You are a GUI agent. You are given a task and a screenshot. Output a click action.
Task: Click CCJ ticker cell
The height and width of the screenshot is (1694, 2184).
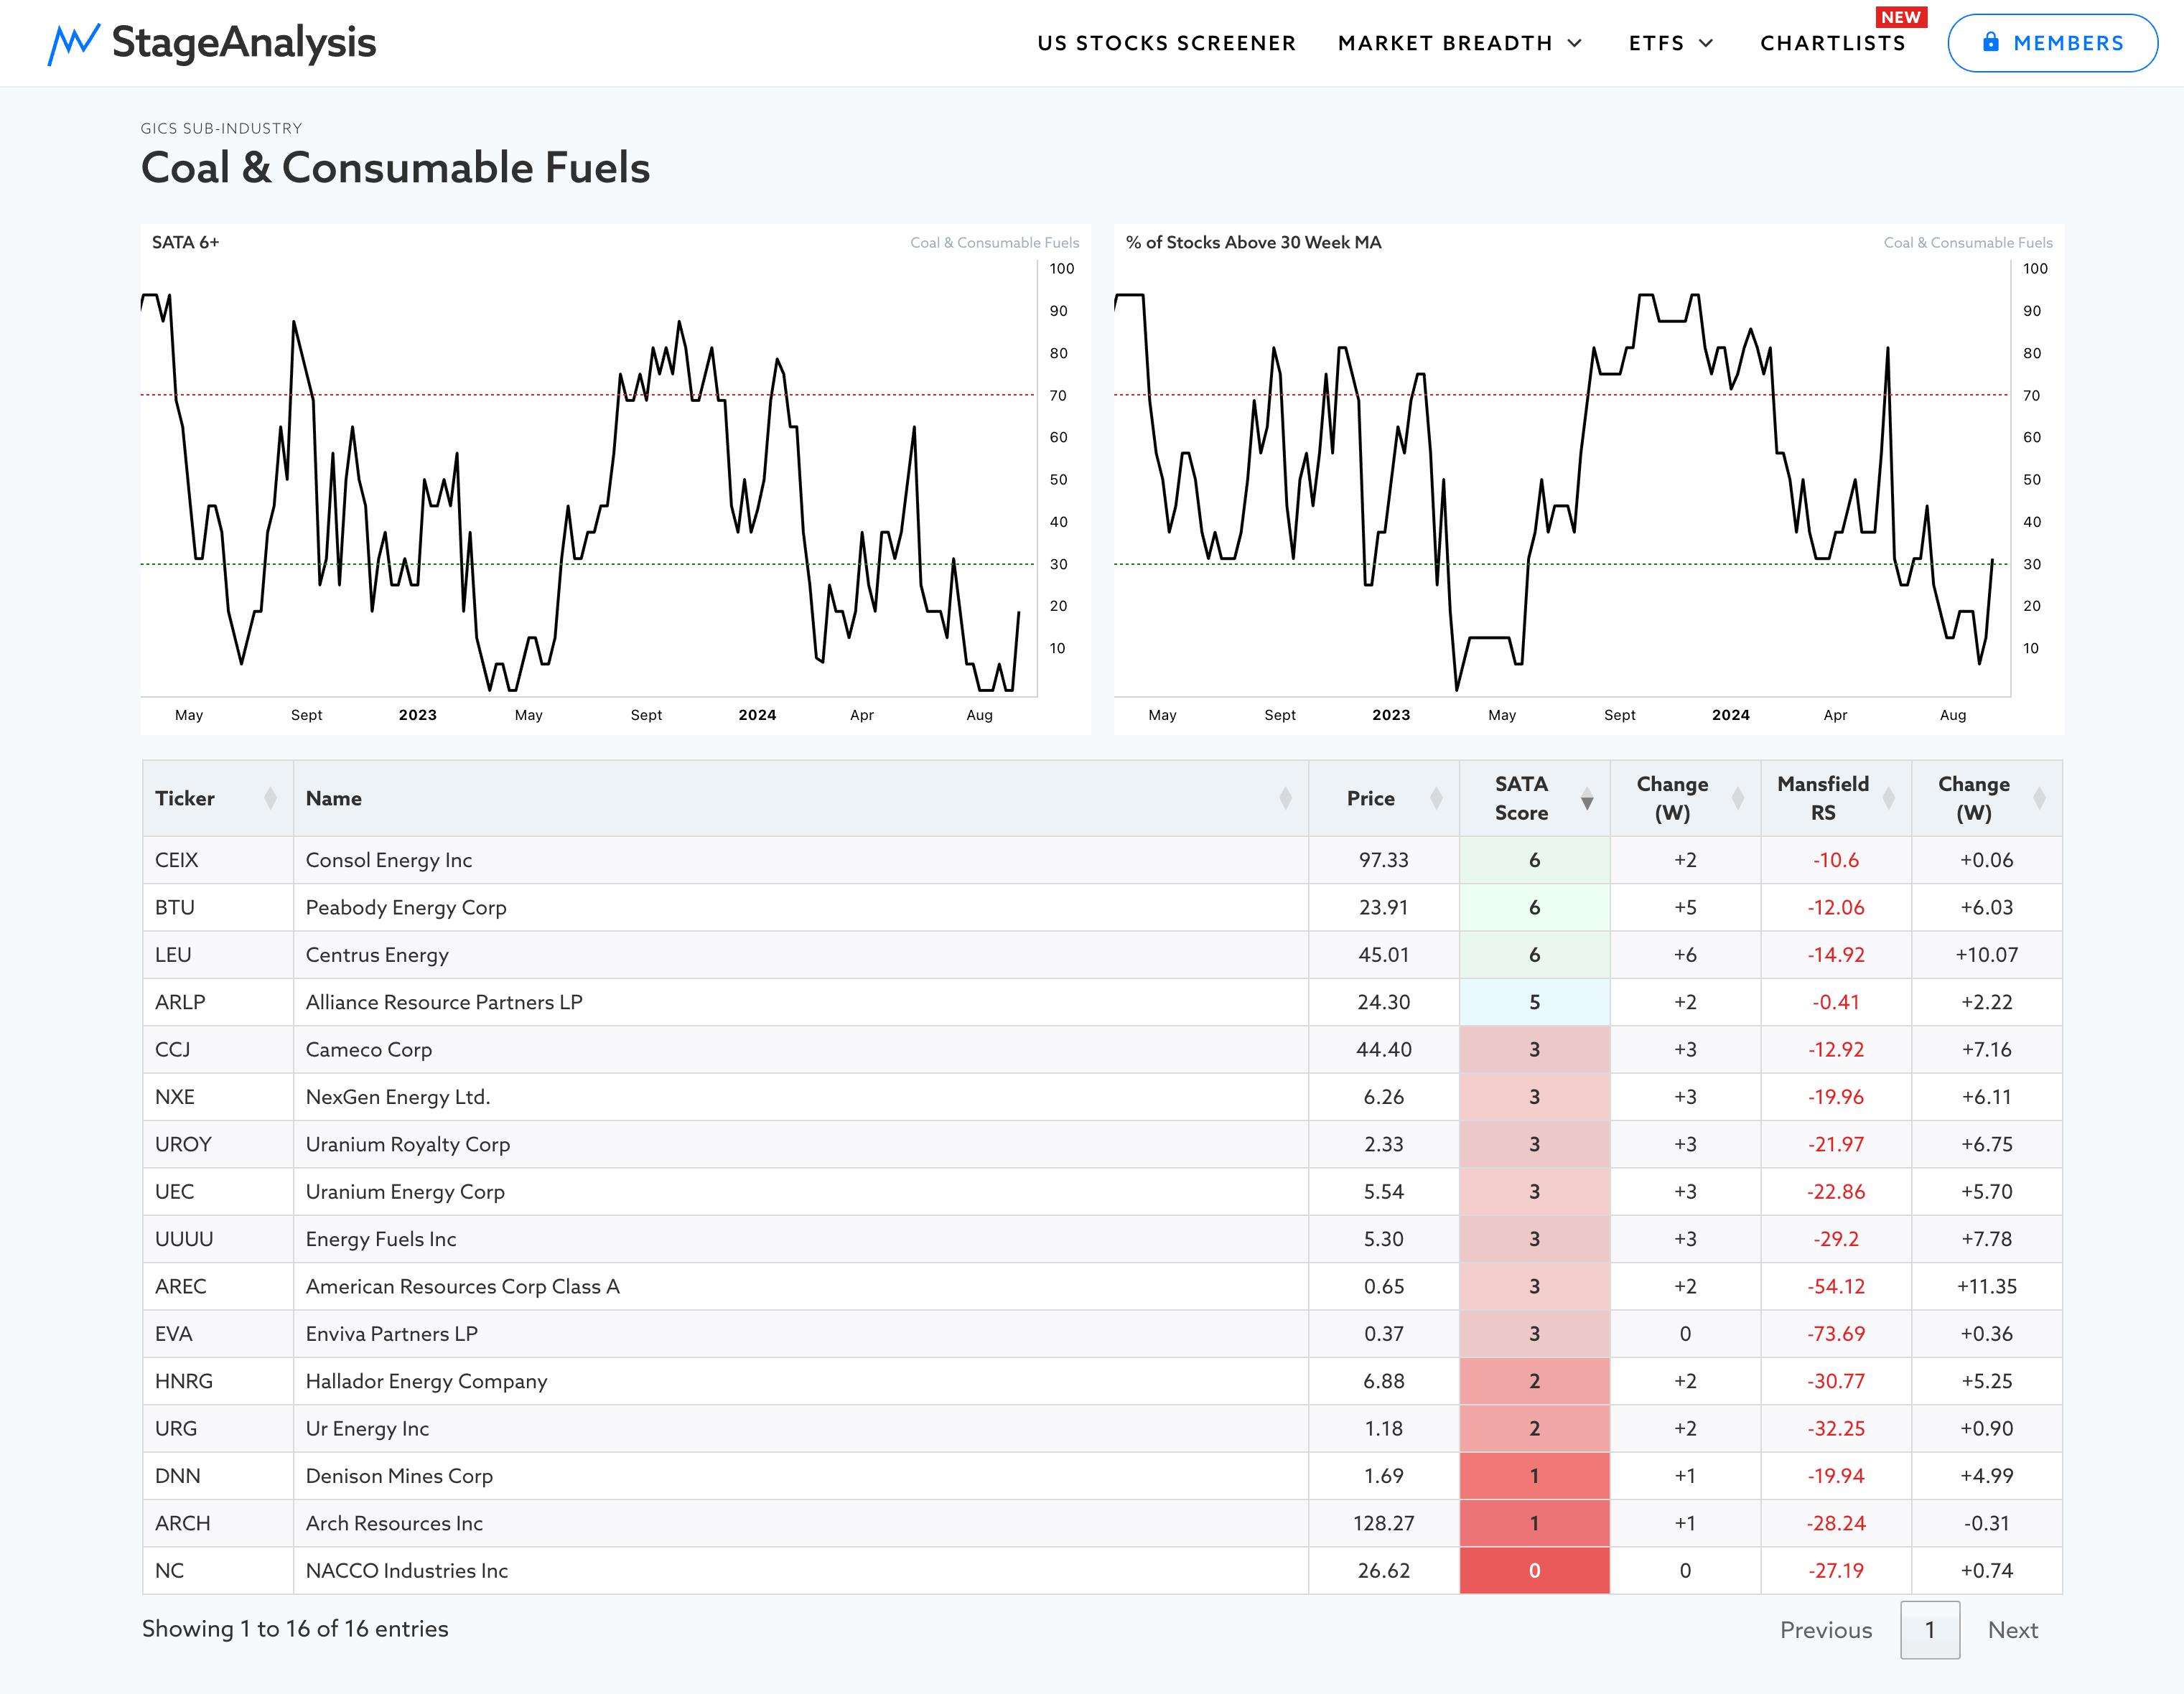click(x=218, y=1049)
